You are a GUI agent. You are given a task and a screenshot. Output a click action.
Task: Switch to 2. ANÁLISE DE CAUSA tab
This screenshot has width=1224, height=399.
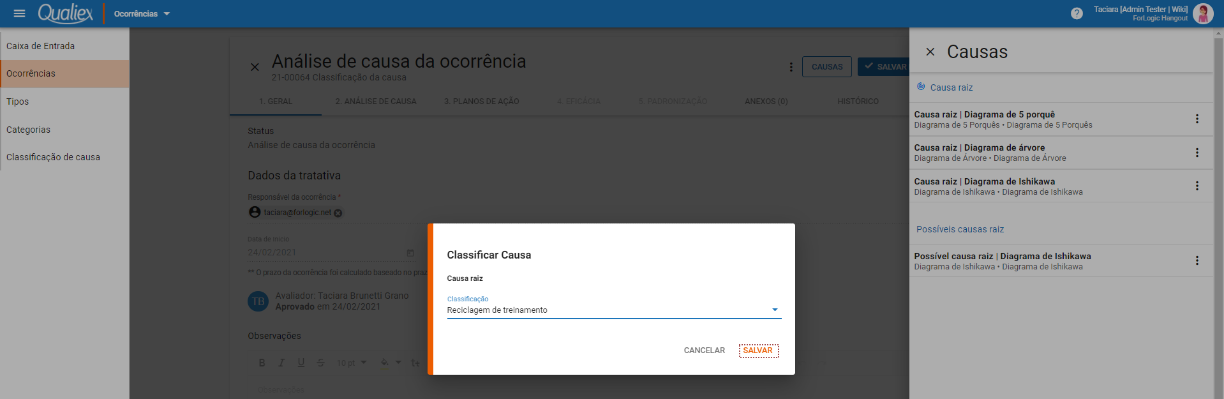(376, 102)
